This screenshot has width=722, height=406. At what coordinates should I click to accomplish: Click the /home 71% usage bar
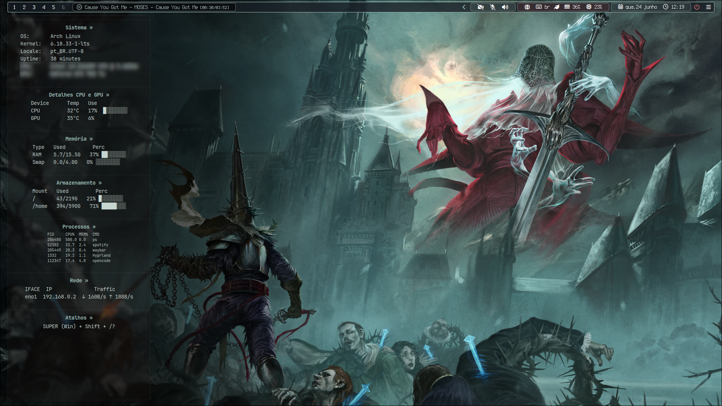114,206
